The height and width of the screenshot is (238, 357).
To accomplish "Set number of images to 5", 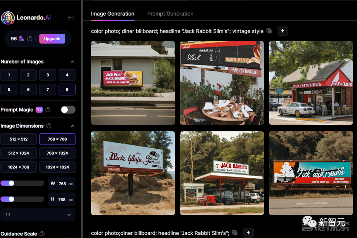I will (x=9, y=89).
